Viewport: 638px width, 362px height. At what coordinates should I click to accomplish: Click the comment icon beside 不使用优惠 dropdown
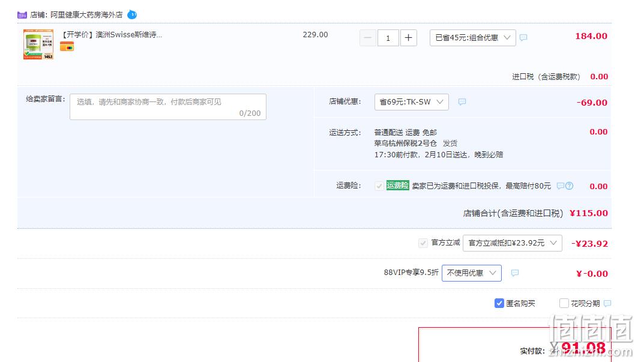515,273
